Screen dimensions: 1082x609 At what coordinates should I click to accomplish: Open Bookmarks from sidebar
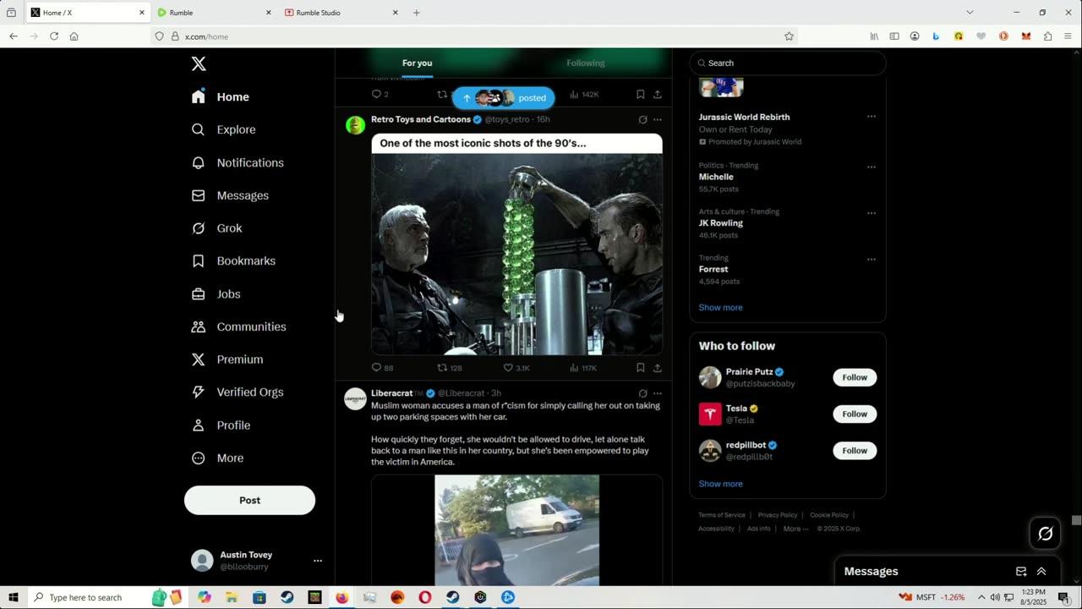(233, 261)
